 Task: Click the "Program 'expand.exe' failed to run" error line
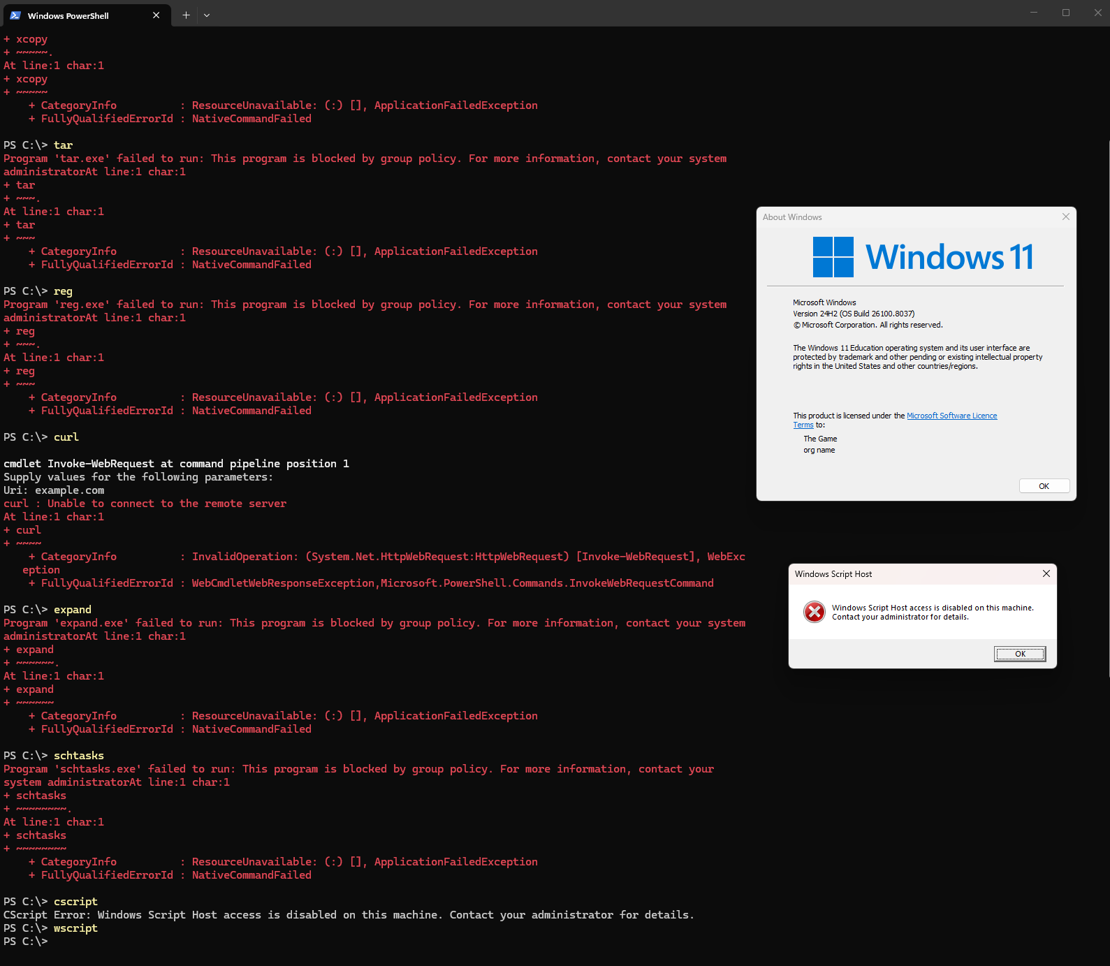point(374,623)
